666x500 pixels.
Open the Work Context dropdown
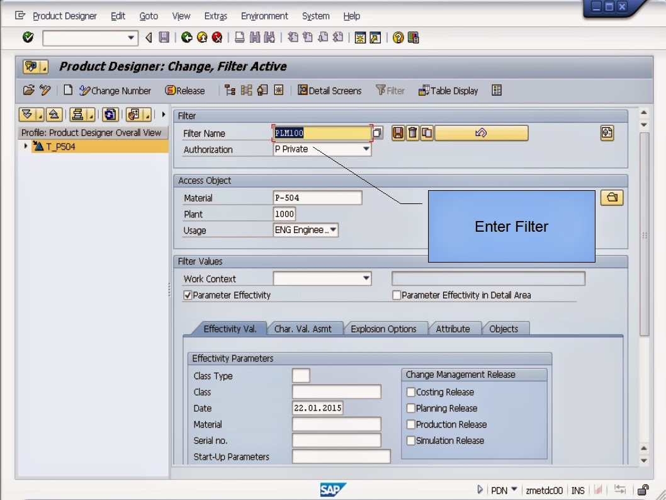click(365, 278)
